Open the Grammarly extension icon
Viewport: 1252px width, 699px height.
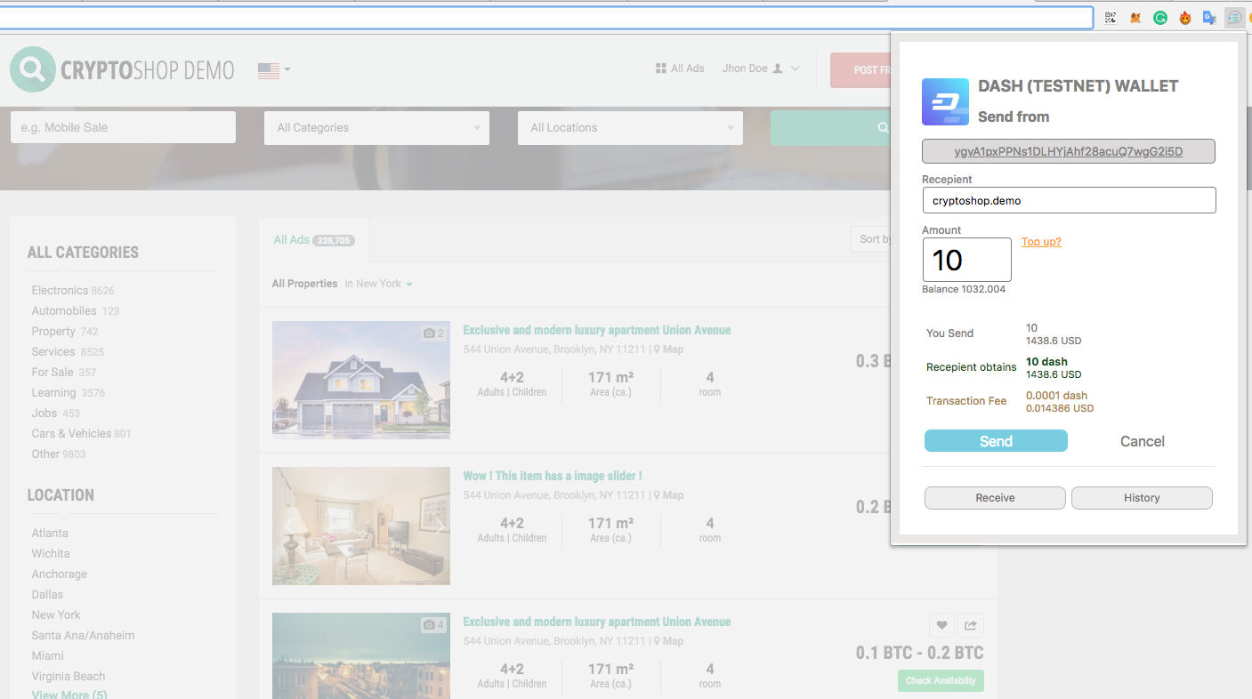pos(1160,18)
